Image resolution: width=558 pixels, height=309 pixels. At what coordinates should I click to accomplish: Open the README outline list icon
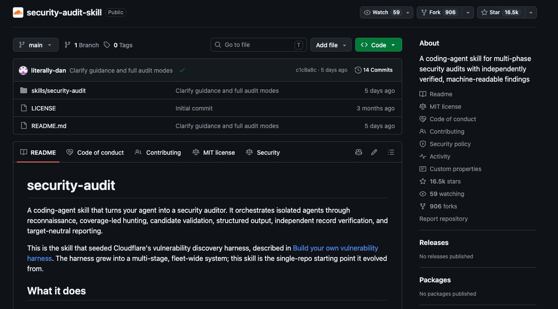pyautogui.click(x=391, y=152)
